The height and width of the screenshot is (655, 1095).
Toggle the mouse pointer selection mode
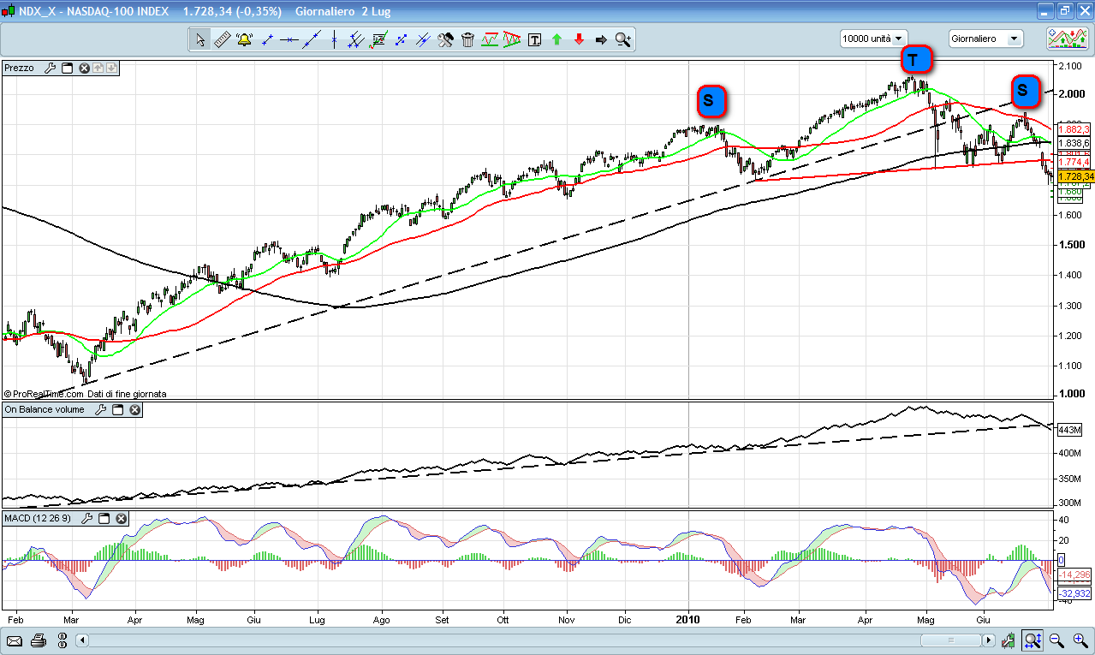pos(199,39)
